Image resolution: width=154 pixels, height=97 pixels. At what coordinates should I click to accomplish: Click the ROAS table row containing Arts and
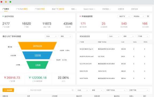click(x=115, y=56)
